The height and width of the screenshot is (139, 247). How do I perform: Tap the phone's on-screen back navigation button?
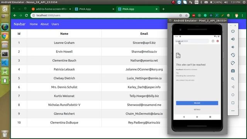click(184, 117)
